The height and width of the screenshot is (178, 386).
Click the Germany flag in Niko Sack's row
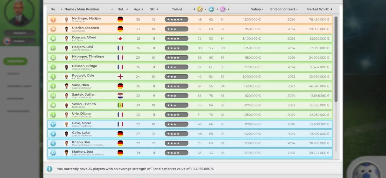pyautogui.click(x=120, y=86)
